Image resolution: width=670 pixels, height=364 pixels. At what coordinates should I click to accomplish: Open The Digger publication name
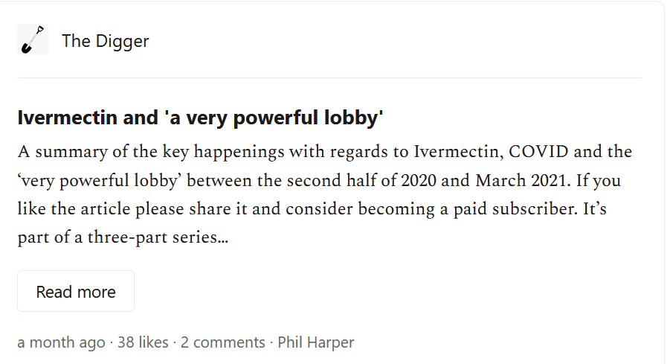[x=105, y=41]
